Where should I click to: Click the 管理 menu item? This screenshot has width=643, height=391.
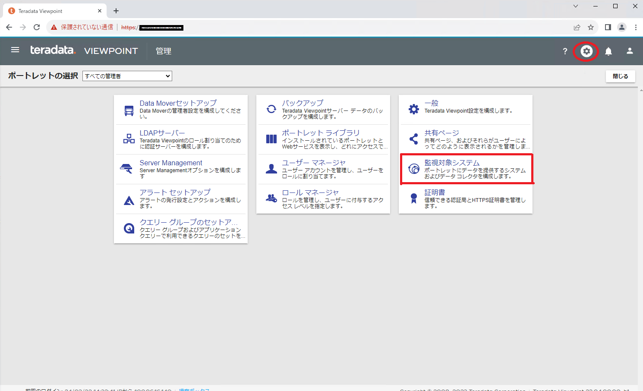[164, 51]
